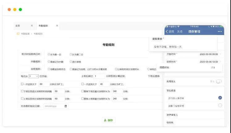Click the folder icon in the breadcrumb
Viewport: 231px width, 133px height.
click(x=18, y=34)
